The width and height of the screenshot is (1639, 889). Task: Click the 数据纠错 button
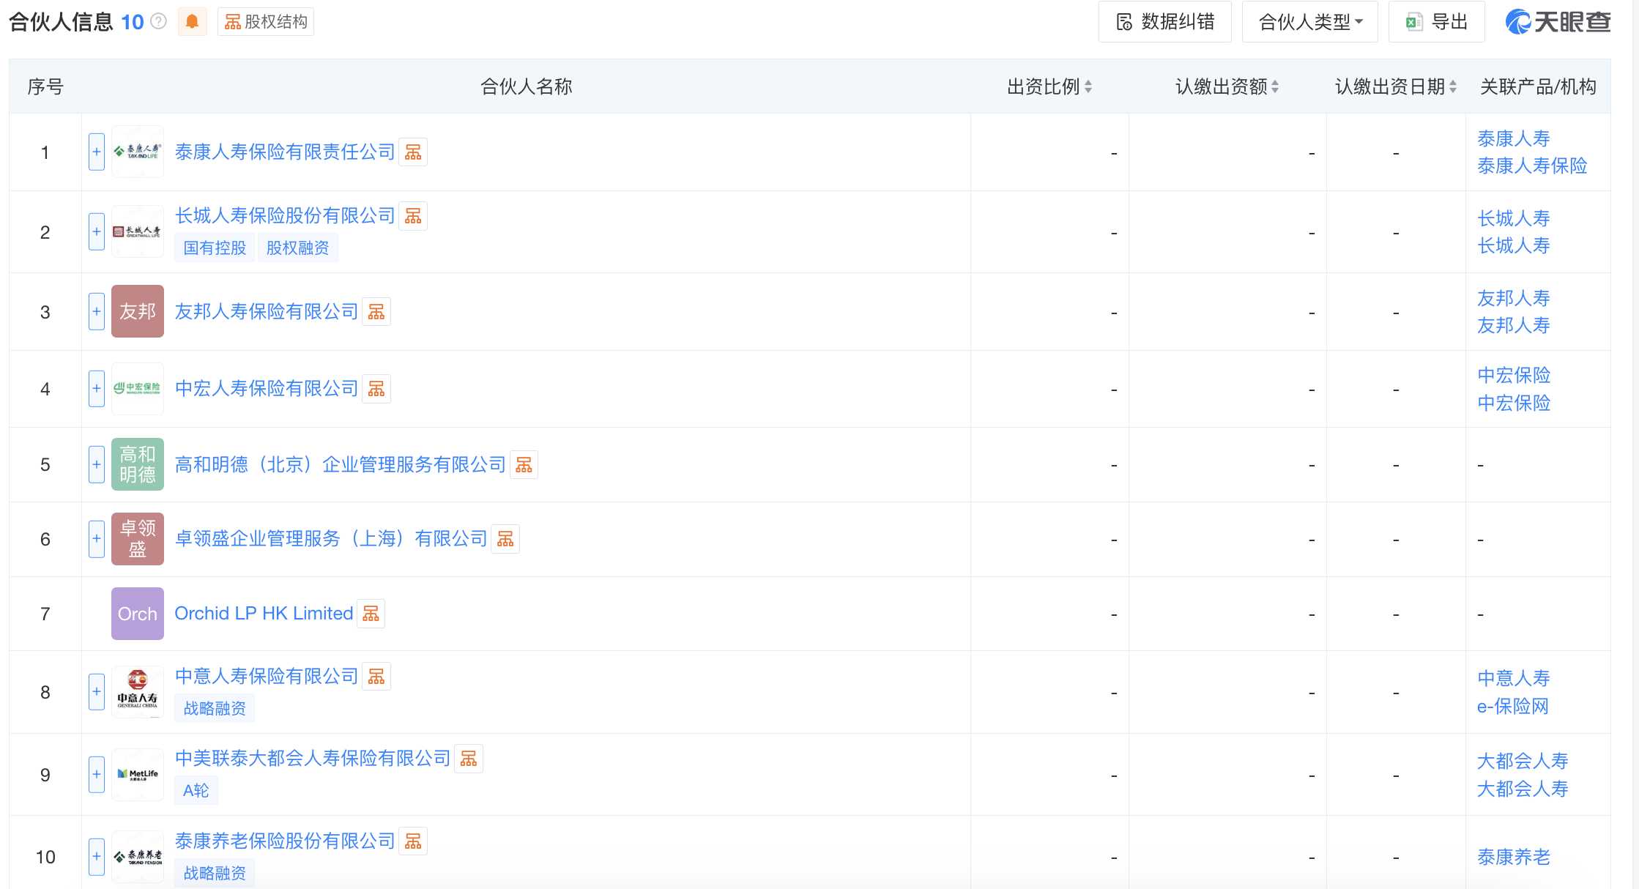coord(1164,21)
